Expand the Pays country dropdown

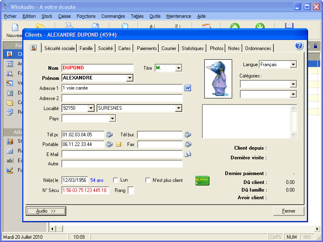click(x=112, y=119)
